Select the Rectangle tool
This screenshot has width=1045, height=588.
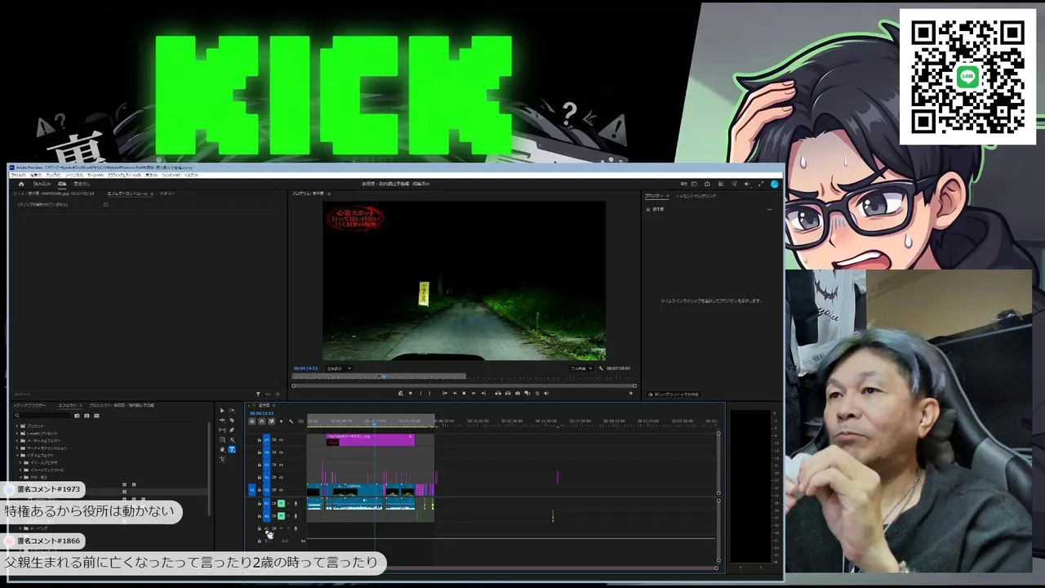(x=222, y=440)
